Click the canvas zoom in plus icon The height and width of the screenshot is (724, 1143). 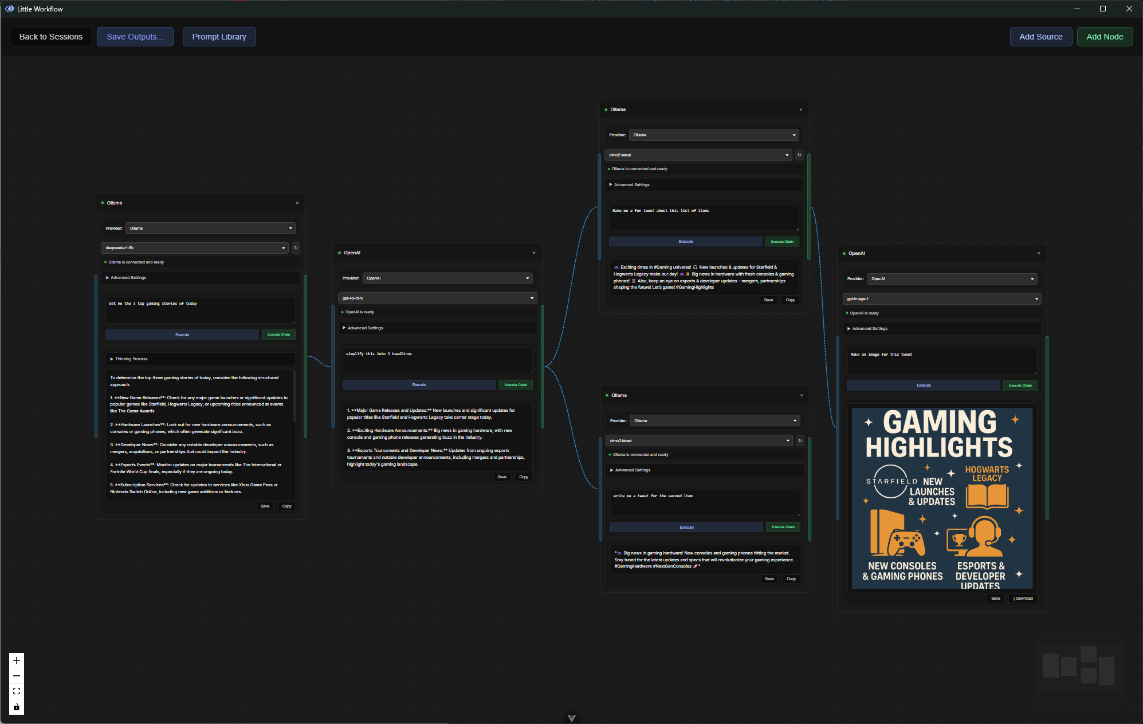click(17, 660)
